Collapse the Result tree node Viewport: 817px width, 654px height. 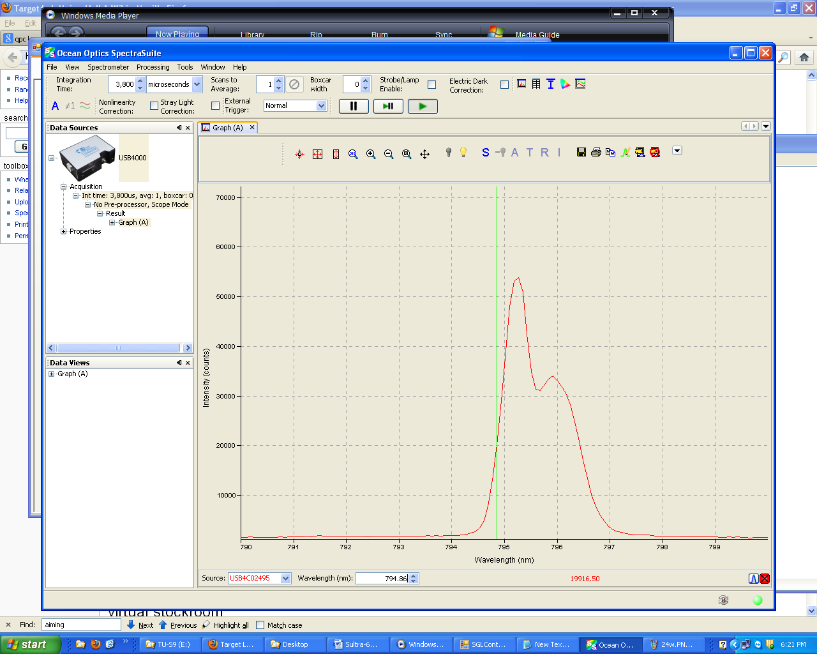pyautogui.click(x=100, y=213)
